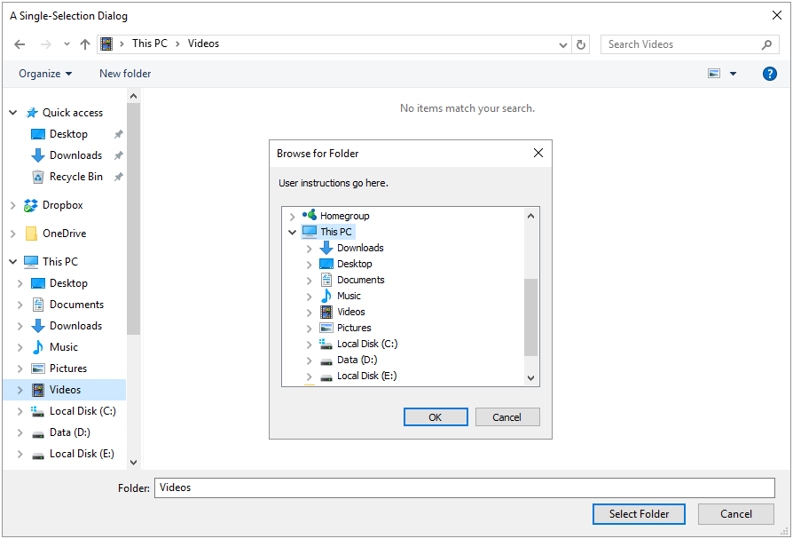Select Local Disk (E:) in sidebar

tap(82, 454)
